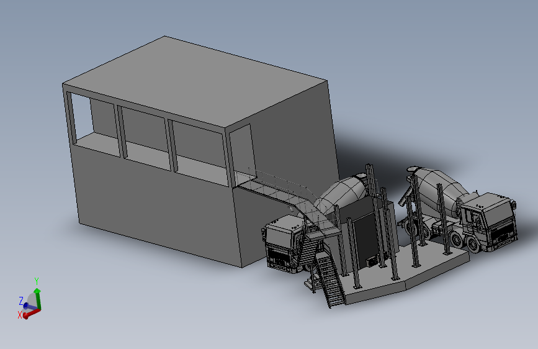Click the blue Z axis arrow of the triad
This screenshot has width=538, height=349.
coord(29,306)
